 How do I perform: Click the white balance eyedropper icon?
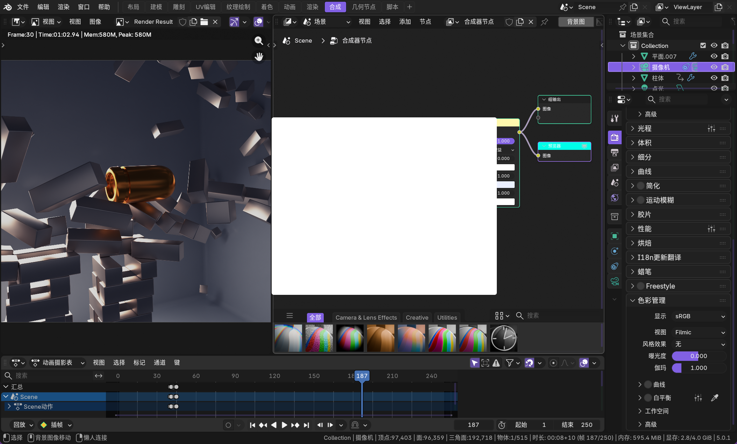(715, 398)
